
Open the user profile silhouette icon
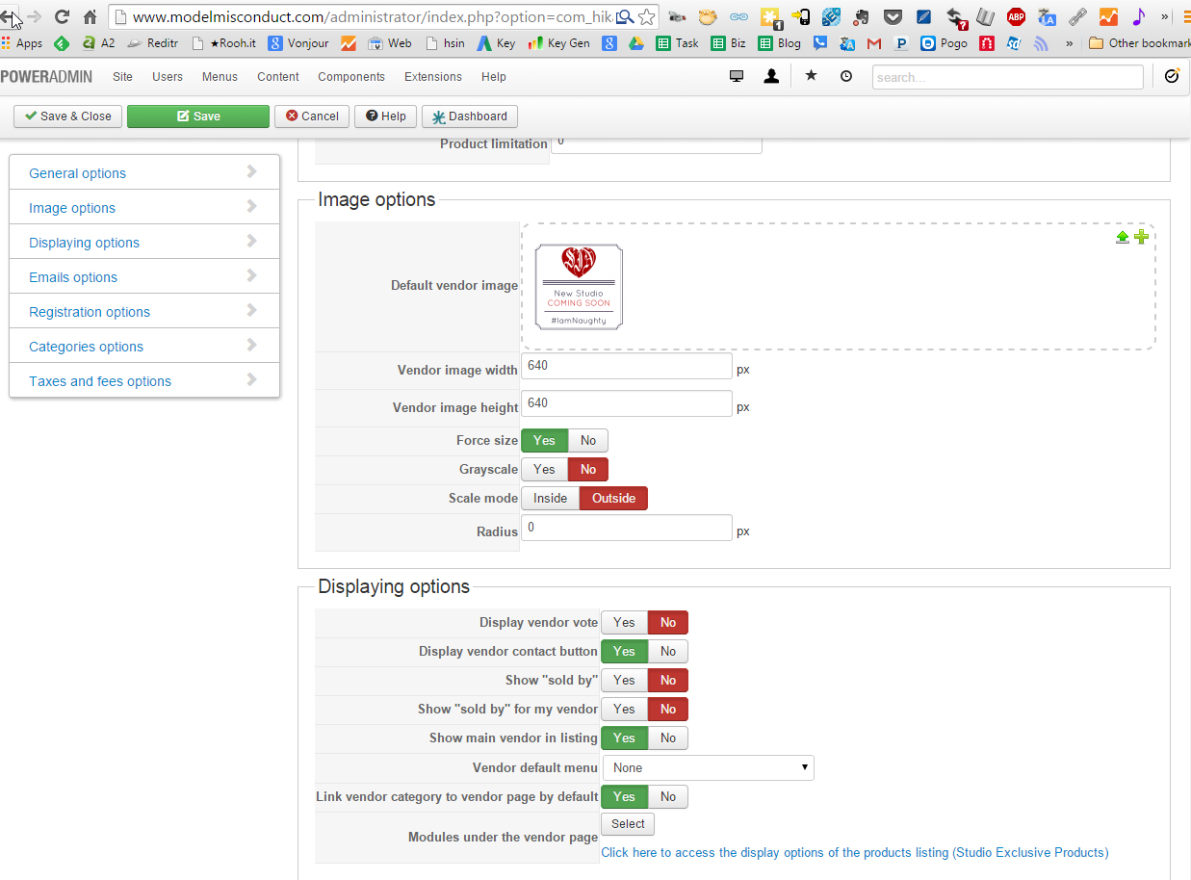coord(771,77)
